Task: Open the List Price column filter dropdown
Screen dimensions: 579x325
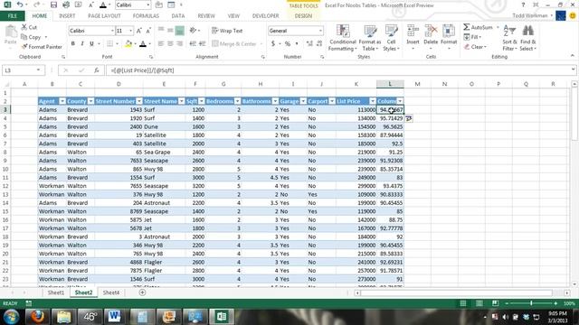Action: [x=373, y=101]
